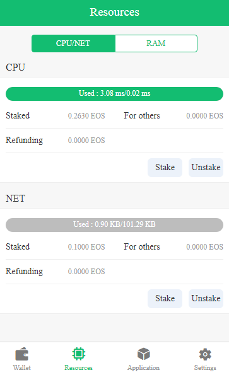
Task: Select the CPU/NET tab
Action: pos(73,43)
